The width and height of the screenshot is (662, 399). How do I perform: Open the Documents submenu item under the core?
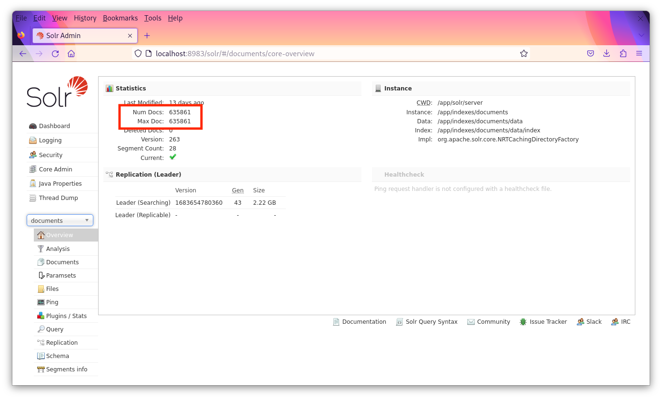tap(66, 262)
